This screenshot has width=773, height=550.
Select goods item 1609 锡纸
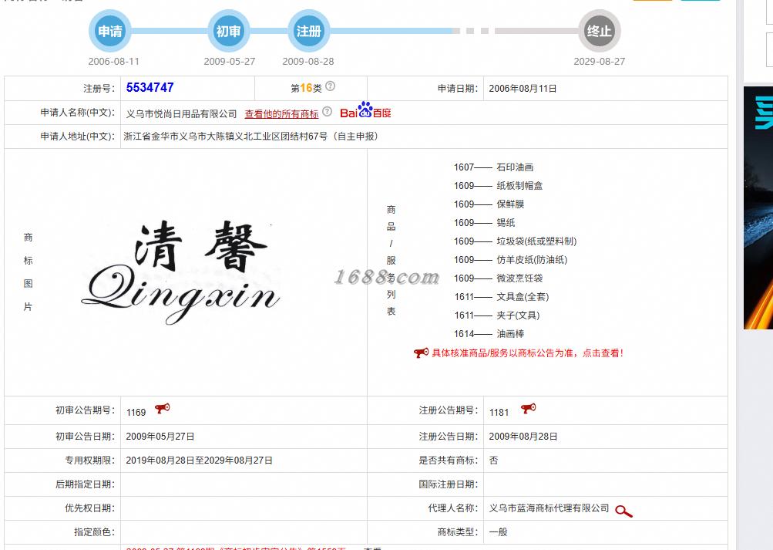click(x=485, y=222)
